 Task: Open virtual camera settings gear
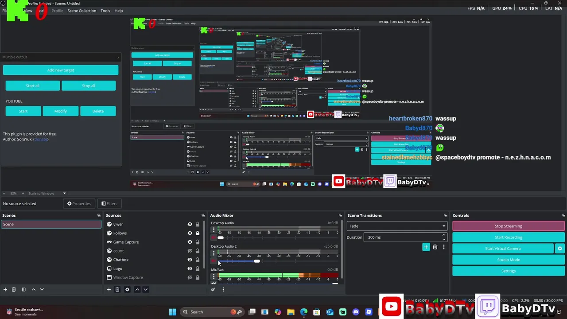click(560, 249)
